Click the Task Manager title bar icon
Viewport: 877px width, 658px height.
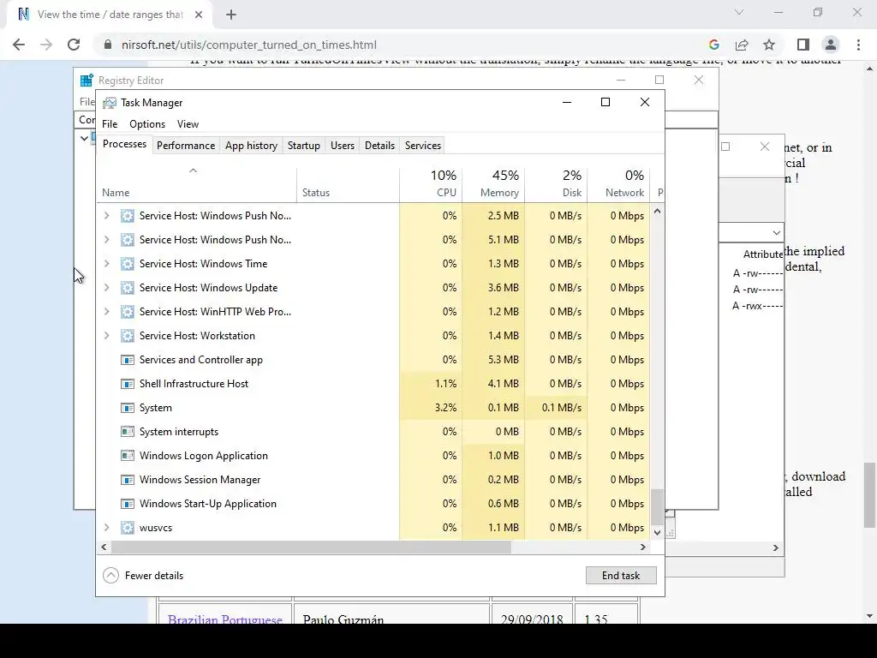(110, 103)
